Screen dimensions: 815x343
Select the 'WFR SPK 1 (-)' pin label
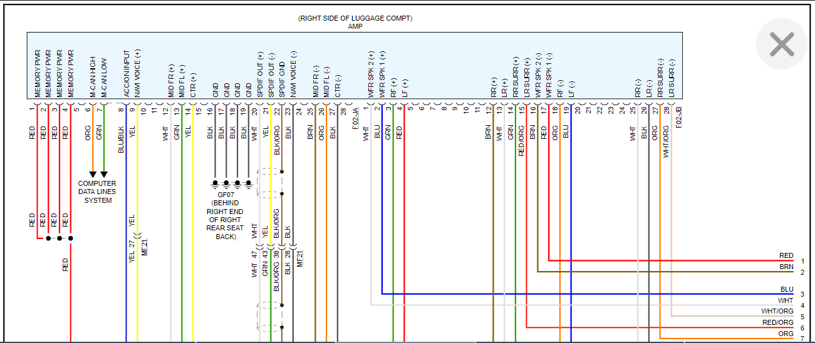[549, 74]
